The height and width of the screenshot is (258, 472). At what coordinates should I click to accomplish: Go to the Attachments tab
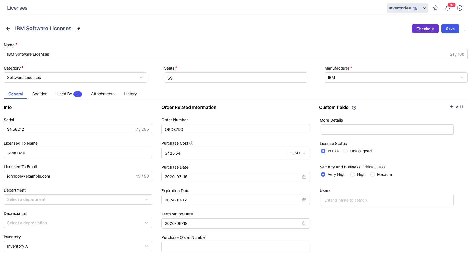[x=103, y=94]
